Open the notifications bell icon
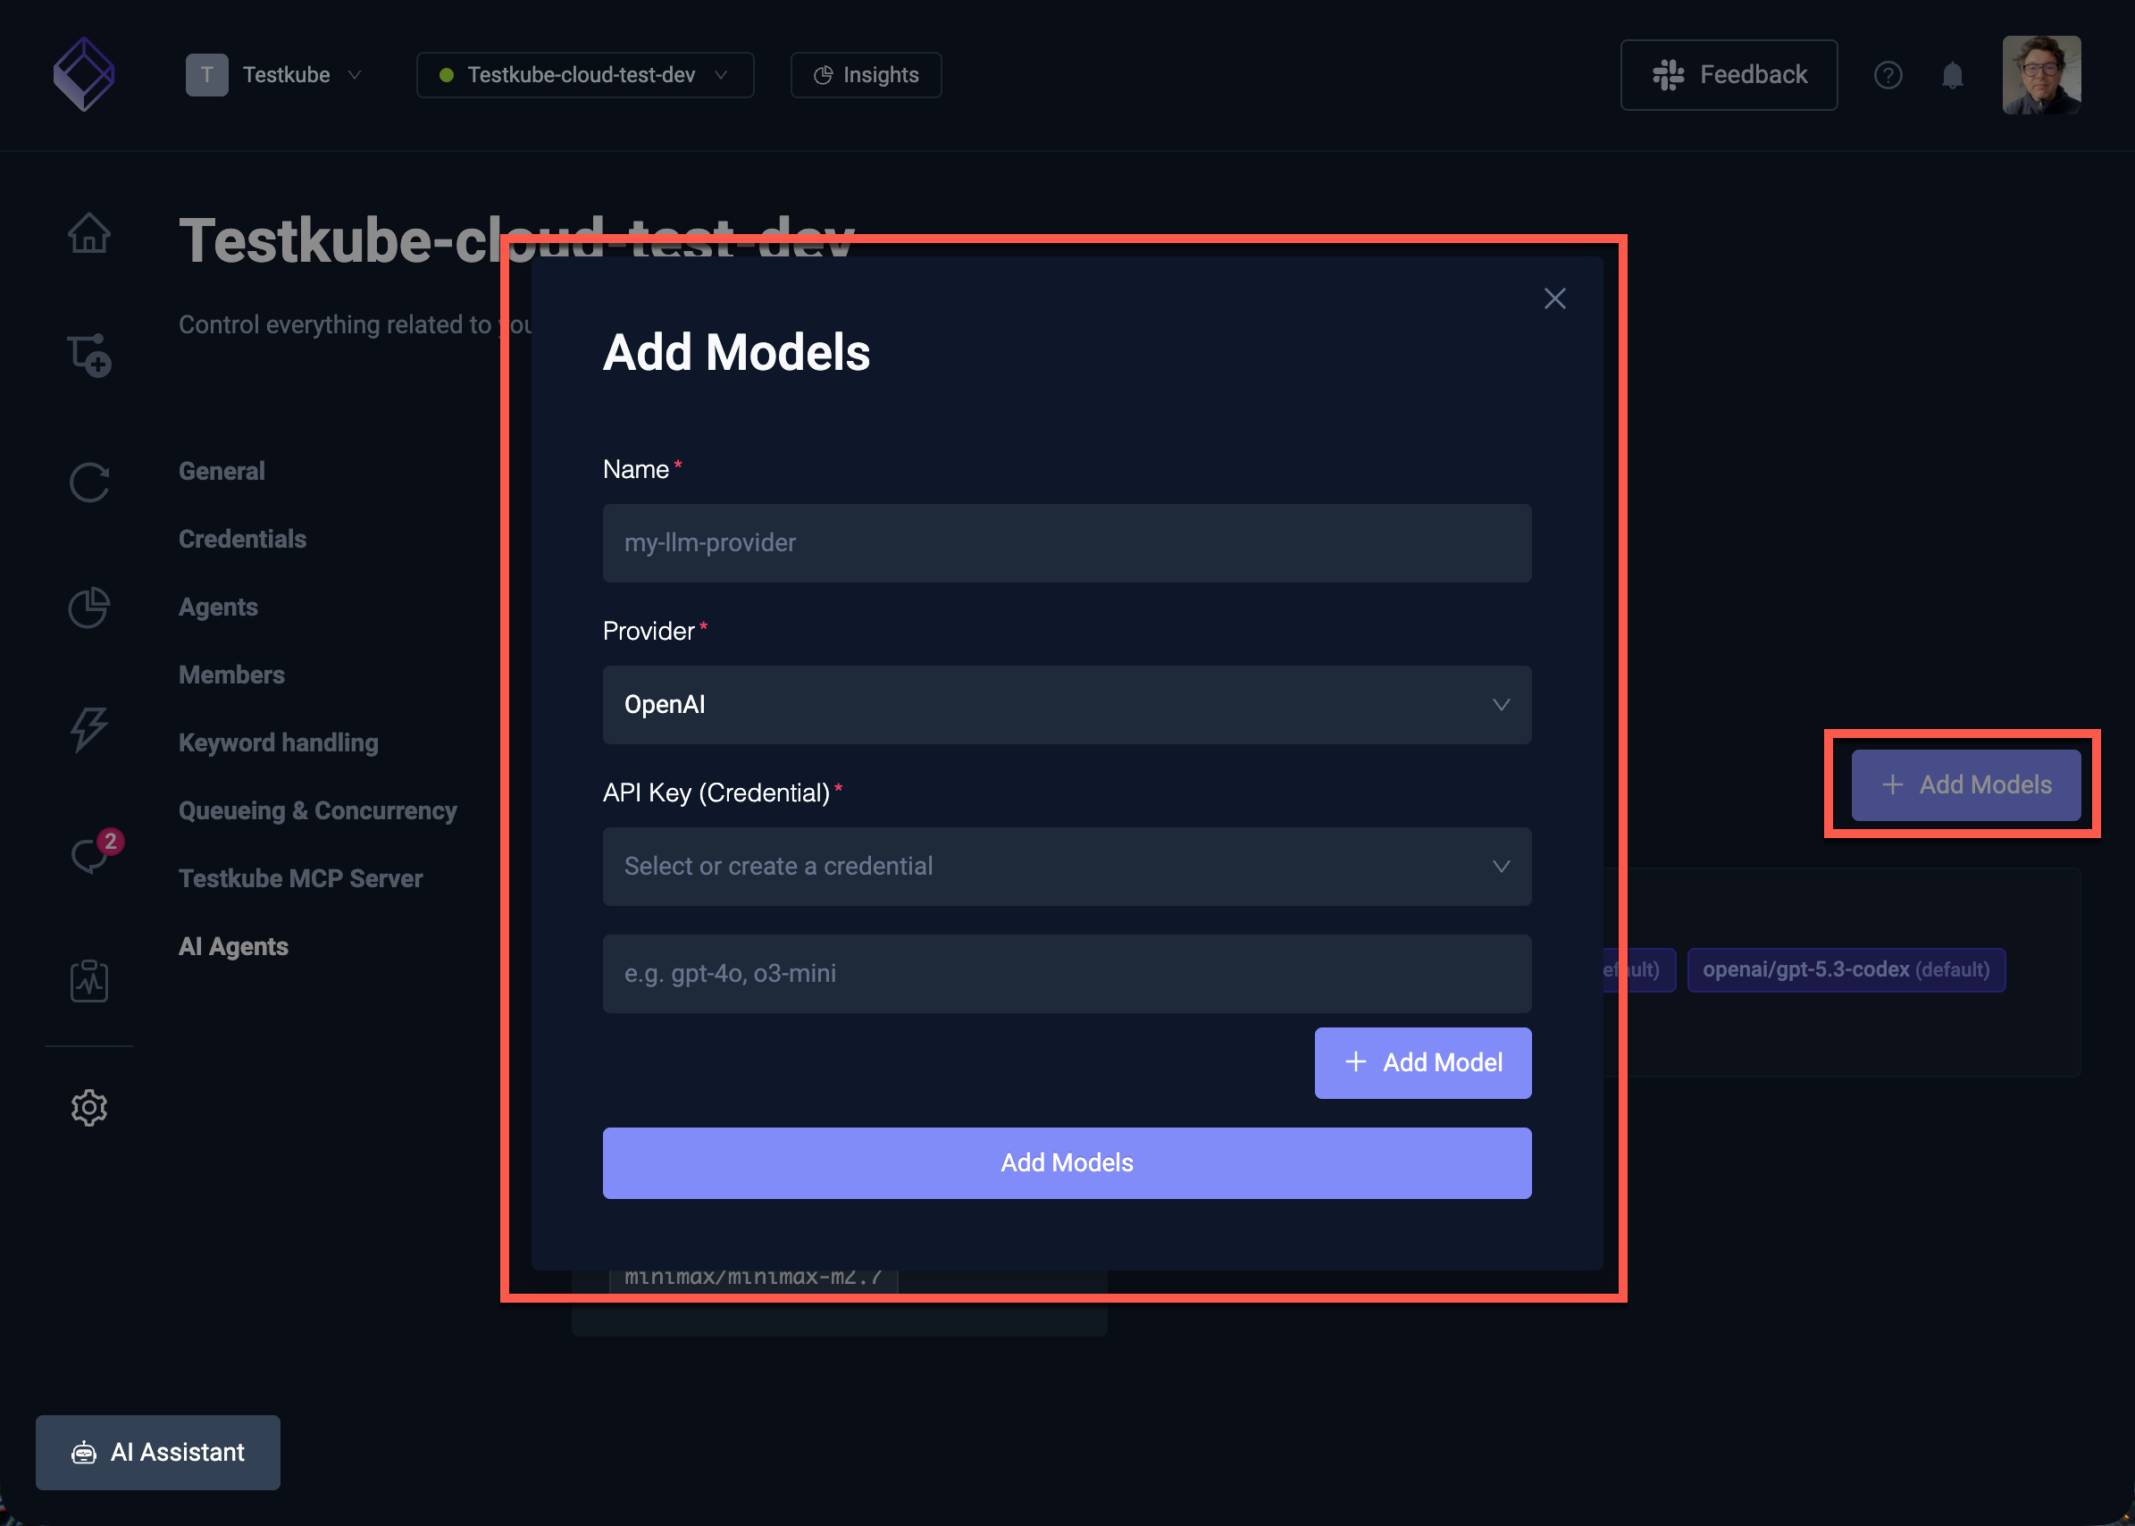The image size is (2135, 1526). pos(1953,75)
